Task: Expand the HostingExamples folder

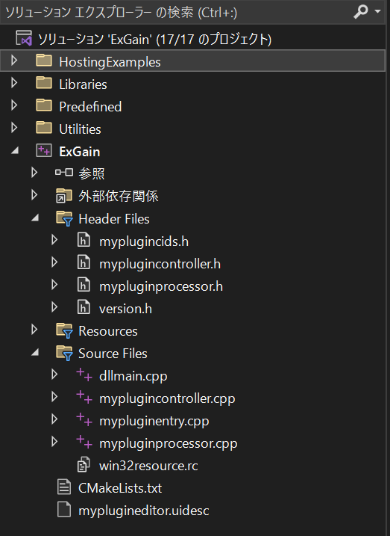Action: coord(14,61)
